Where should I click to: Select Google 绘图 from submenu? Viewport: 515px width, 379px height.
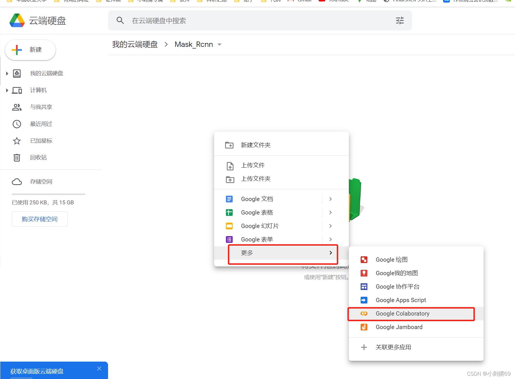point(416,260)
